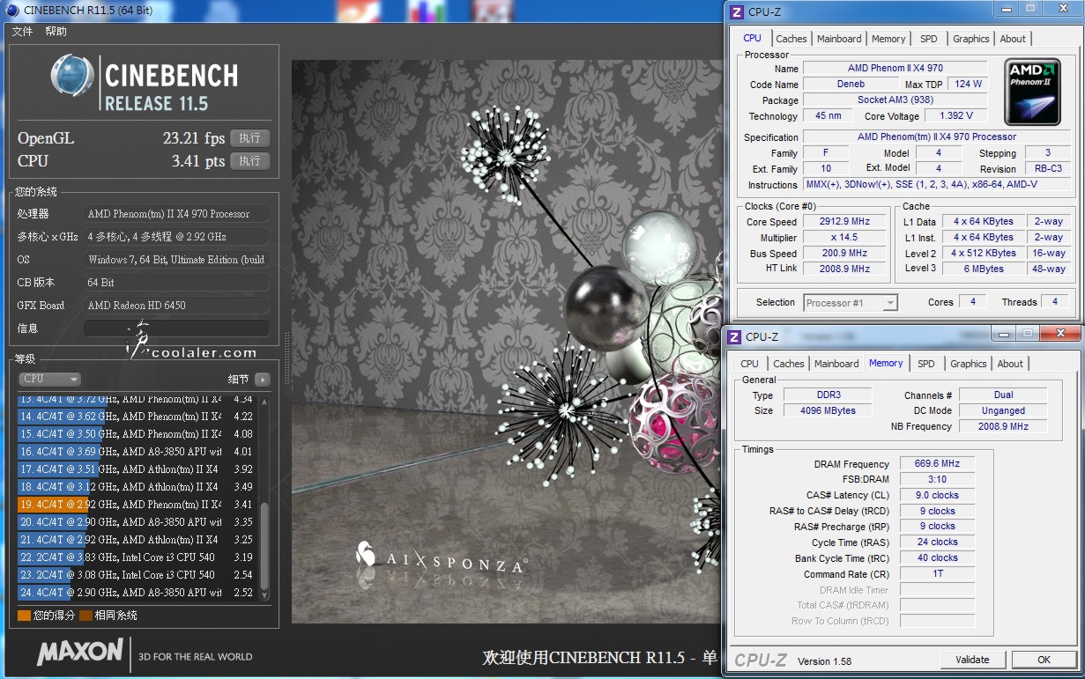Click the ranking list scrollbar thumb

[x=264, y=544]
